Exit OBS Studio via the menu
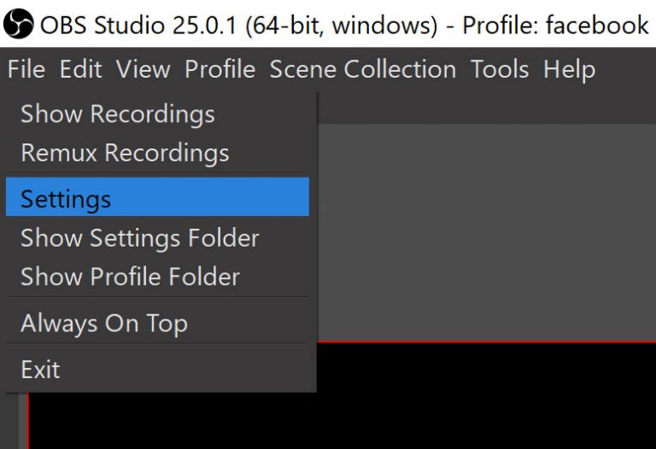 click(40, 370)
